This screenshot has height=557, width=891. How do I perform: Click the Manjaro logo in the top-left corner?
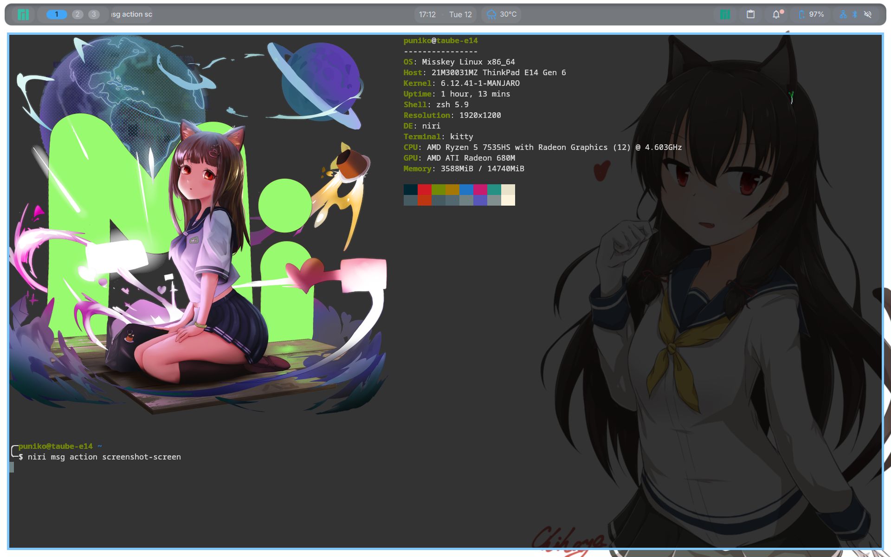pyautogui.click(x=23, y=14)
